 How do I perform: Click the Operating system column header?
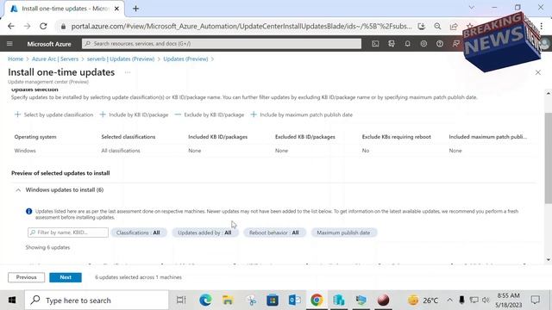pyautogui.click(x=35, y=137)
